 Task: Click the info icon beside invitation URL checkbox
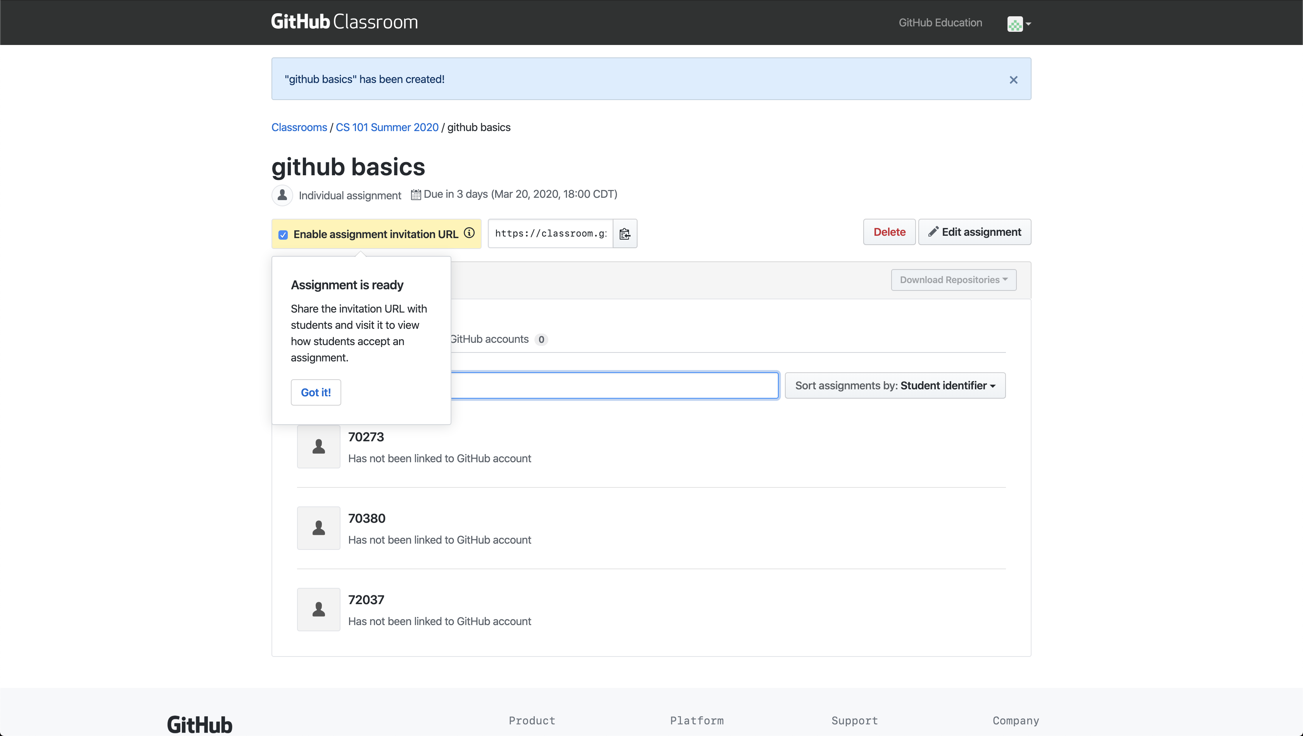click(469, 233)
